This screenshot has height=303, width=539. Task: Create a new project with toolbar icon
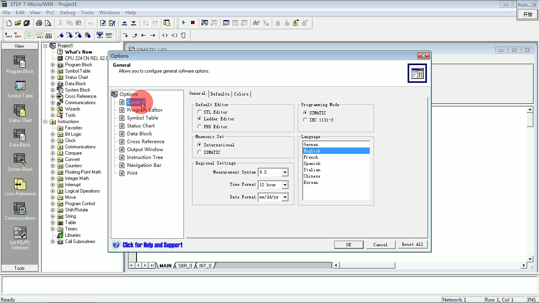pos(9,23)
